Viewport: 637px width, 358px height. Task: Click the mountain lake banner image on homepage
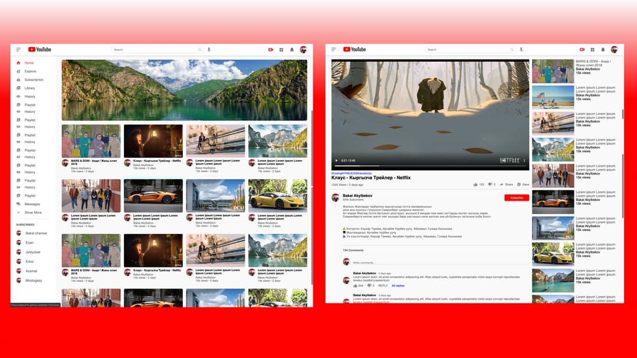(185, 90)
